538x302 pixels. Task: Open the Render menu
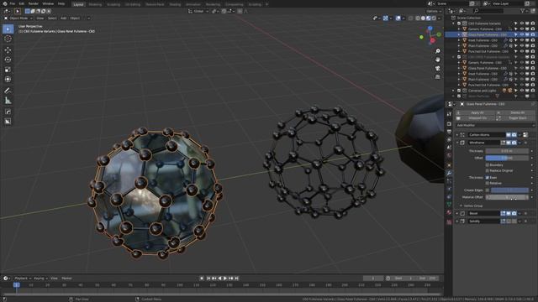tap(34, 3)
